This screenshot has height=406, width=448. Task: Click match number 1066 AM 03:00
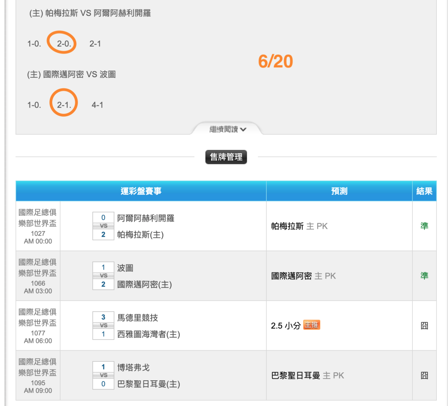(x=38, y=287)
